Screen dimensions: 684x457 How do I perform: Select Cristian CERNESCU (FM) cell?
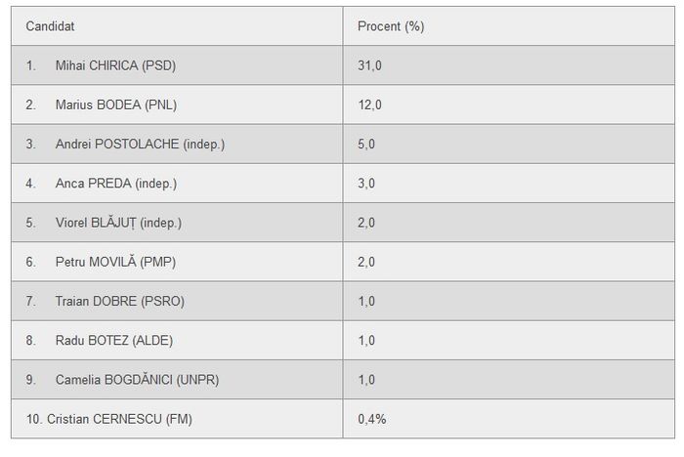click(x=177, y=419)
